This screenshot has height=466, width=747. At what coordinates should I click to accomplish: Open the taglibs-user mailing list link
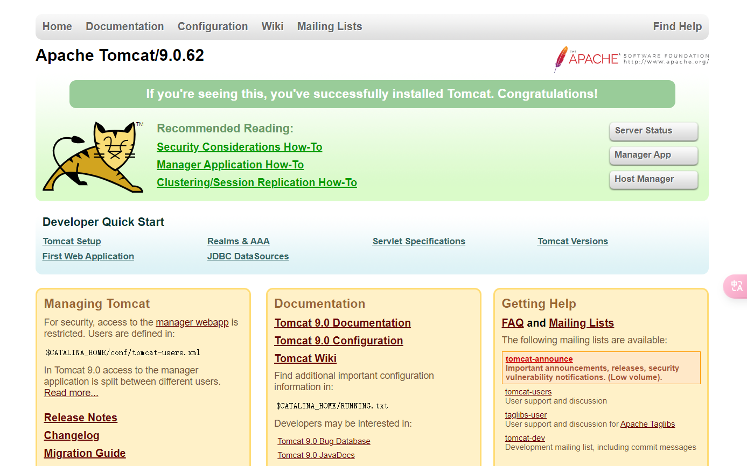pyautogui.click(x=526, y=415)
